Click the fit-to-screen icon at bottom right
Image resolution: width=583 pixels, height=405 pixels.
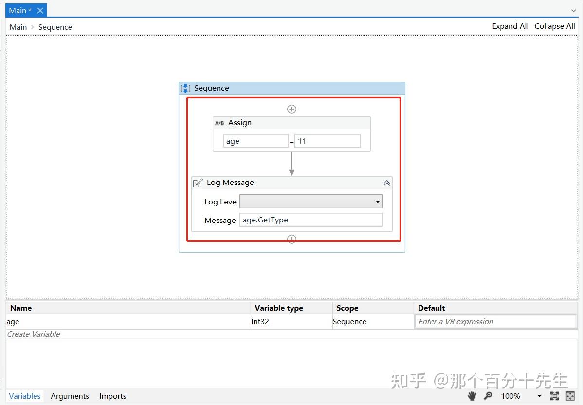point(555,396)
